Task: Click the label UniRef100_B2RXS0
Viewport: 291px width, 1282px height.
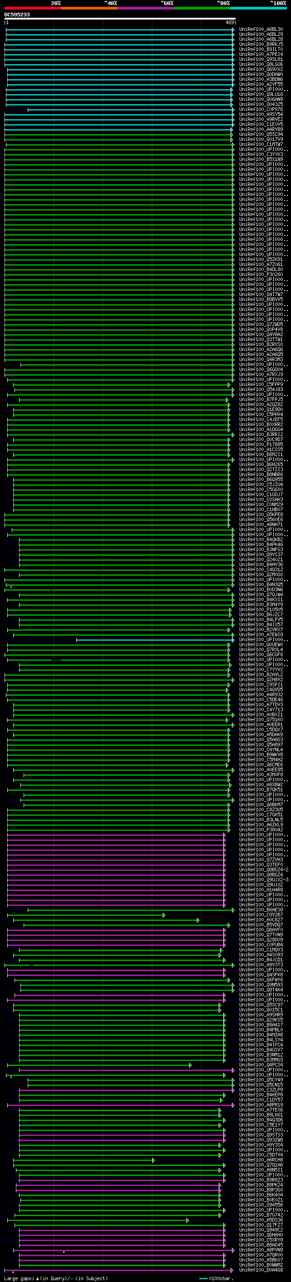Action: [x=261, y=344]
